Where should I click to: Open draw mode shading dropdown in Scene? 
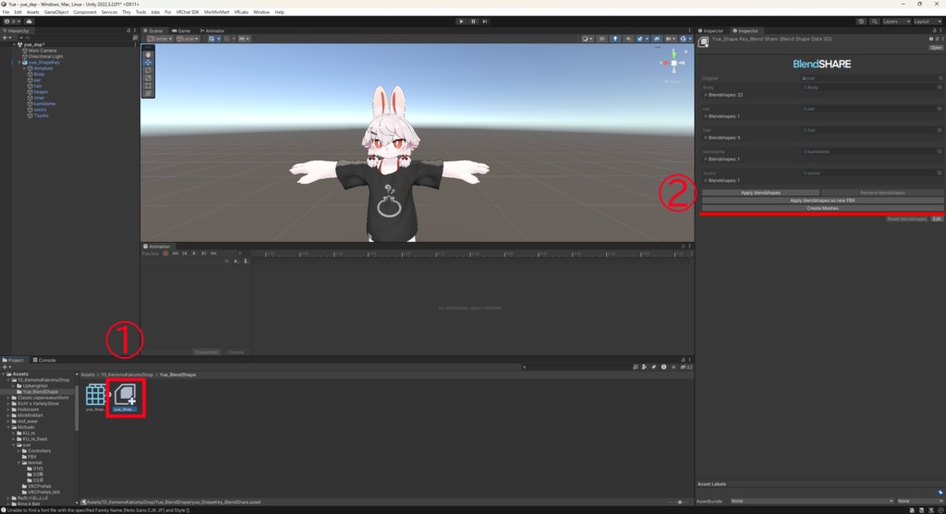[586, 39]
